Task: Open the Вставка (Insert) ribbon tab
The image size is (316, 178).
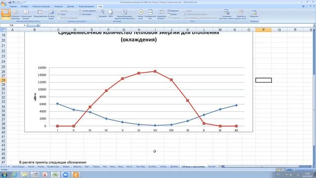Action: coord(25,6)
